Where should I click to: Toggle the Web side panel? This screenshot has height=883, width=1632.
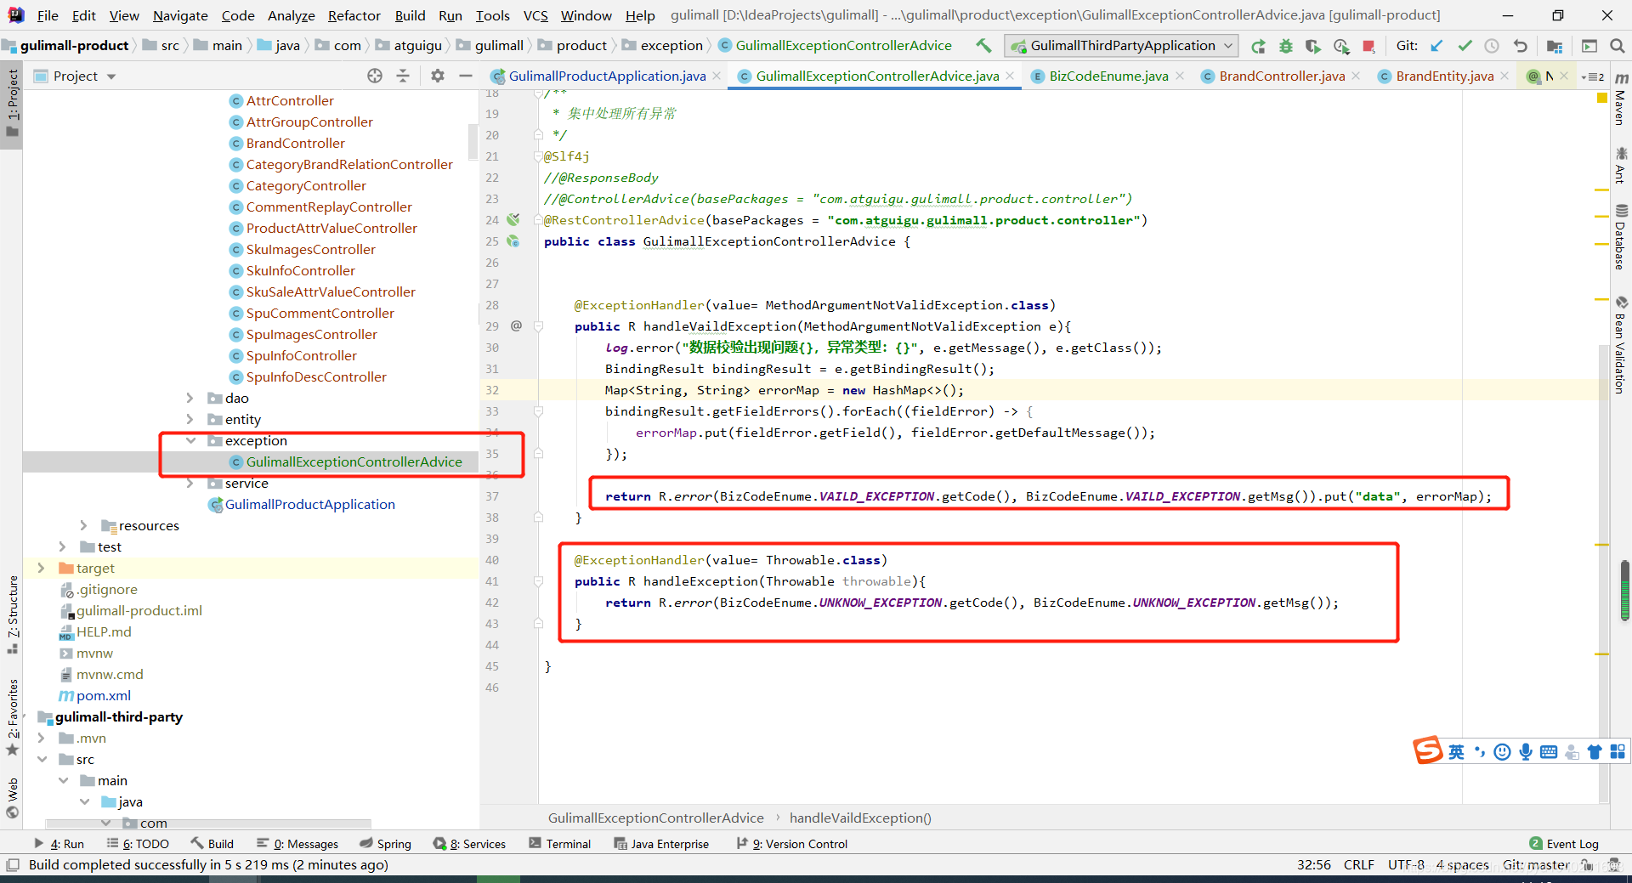[12, 797]
